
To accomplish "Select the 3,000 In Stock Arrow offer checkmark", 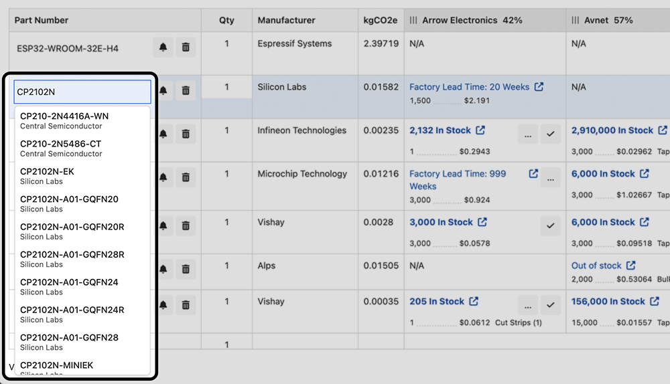I will [550, 225].
